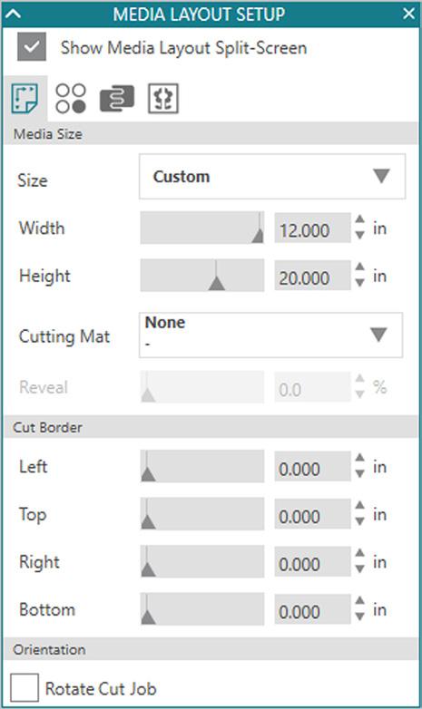Viewport: 422px width, 709px height.
Task: Expand the Cutting Mat dropdown
Action: tap(270, 335)
